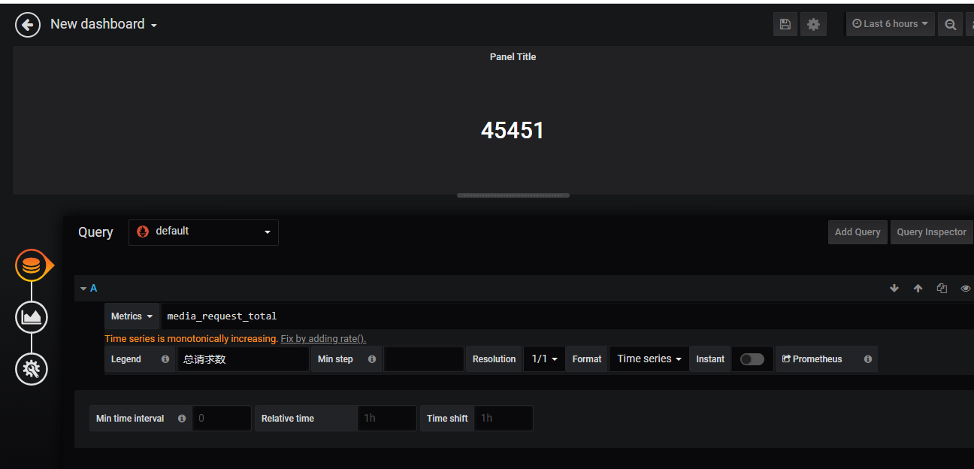Image resolution: width=974 pixels, height=469 pixels.
Task: Click the Min time interval input
Action: coord(222,419)
